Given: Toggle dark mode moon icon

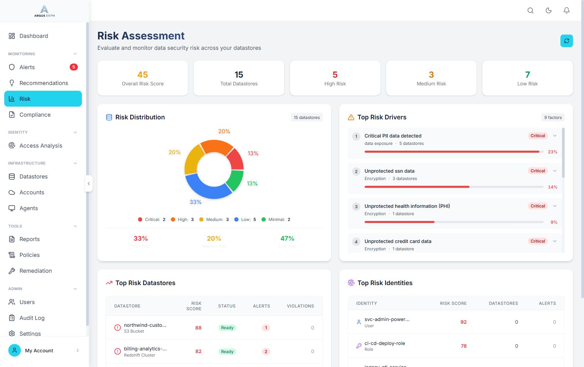Looking at the screenshot, I should (x=548, y=10).
